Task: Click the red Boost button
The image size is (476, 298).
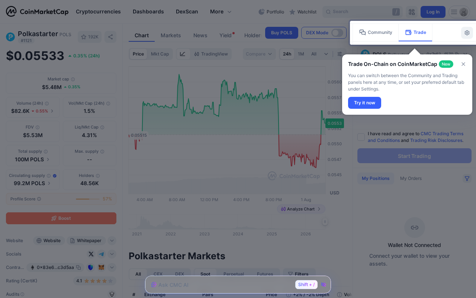Action: (x=61, y=218)
